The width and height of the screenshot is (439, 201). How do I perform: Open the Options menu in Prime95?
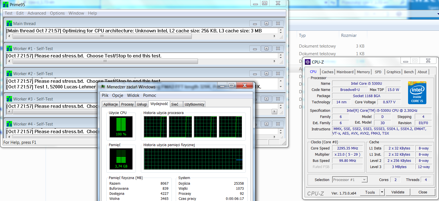pyautogui.click(x=57, y=13)
